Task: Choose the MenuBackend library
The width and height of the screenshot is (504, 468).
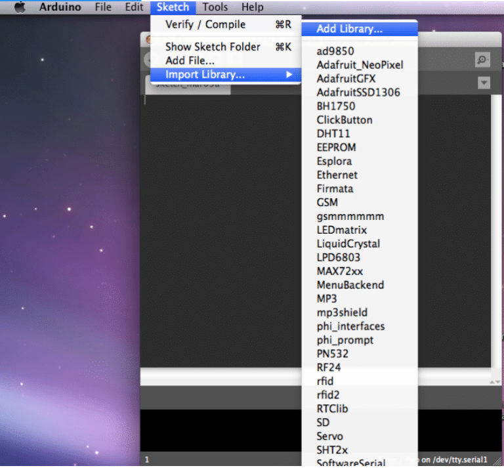Action: [350, 285]
